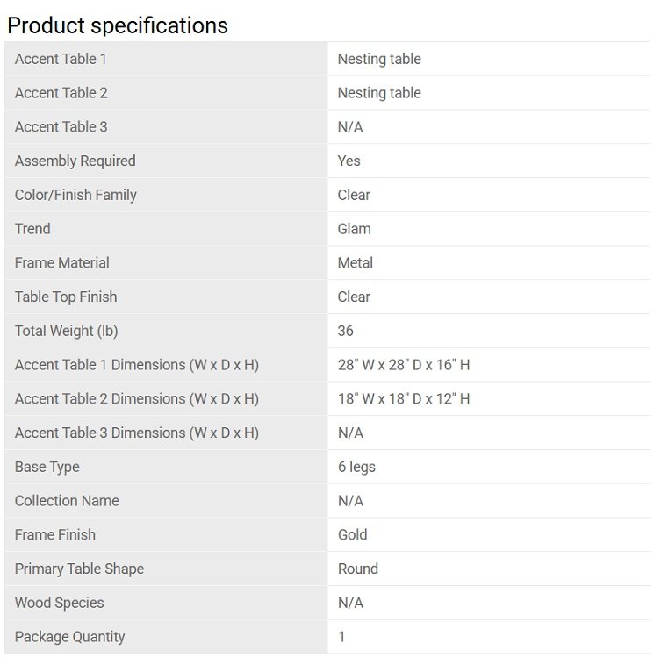Click the Product specifications heading
The height and width of the screenshot is (658, 654).
[118, 25]
